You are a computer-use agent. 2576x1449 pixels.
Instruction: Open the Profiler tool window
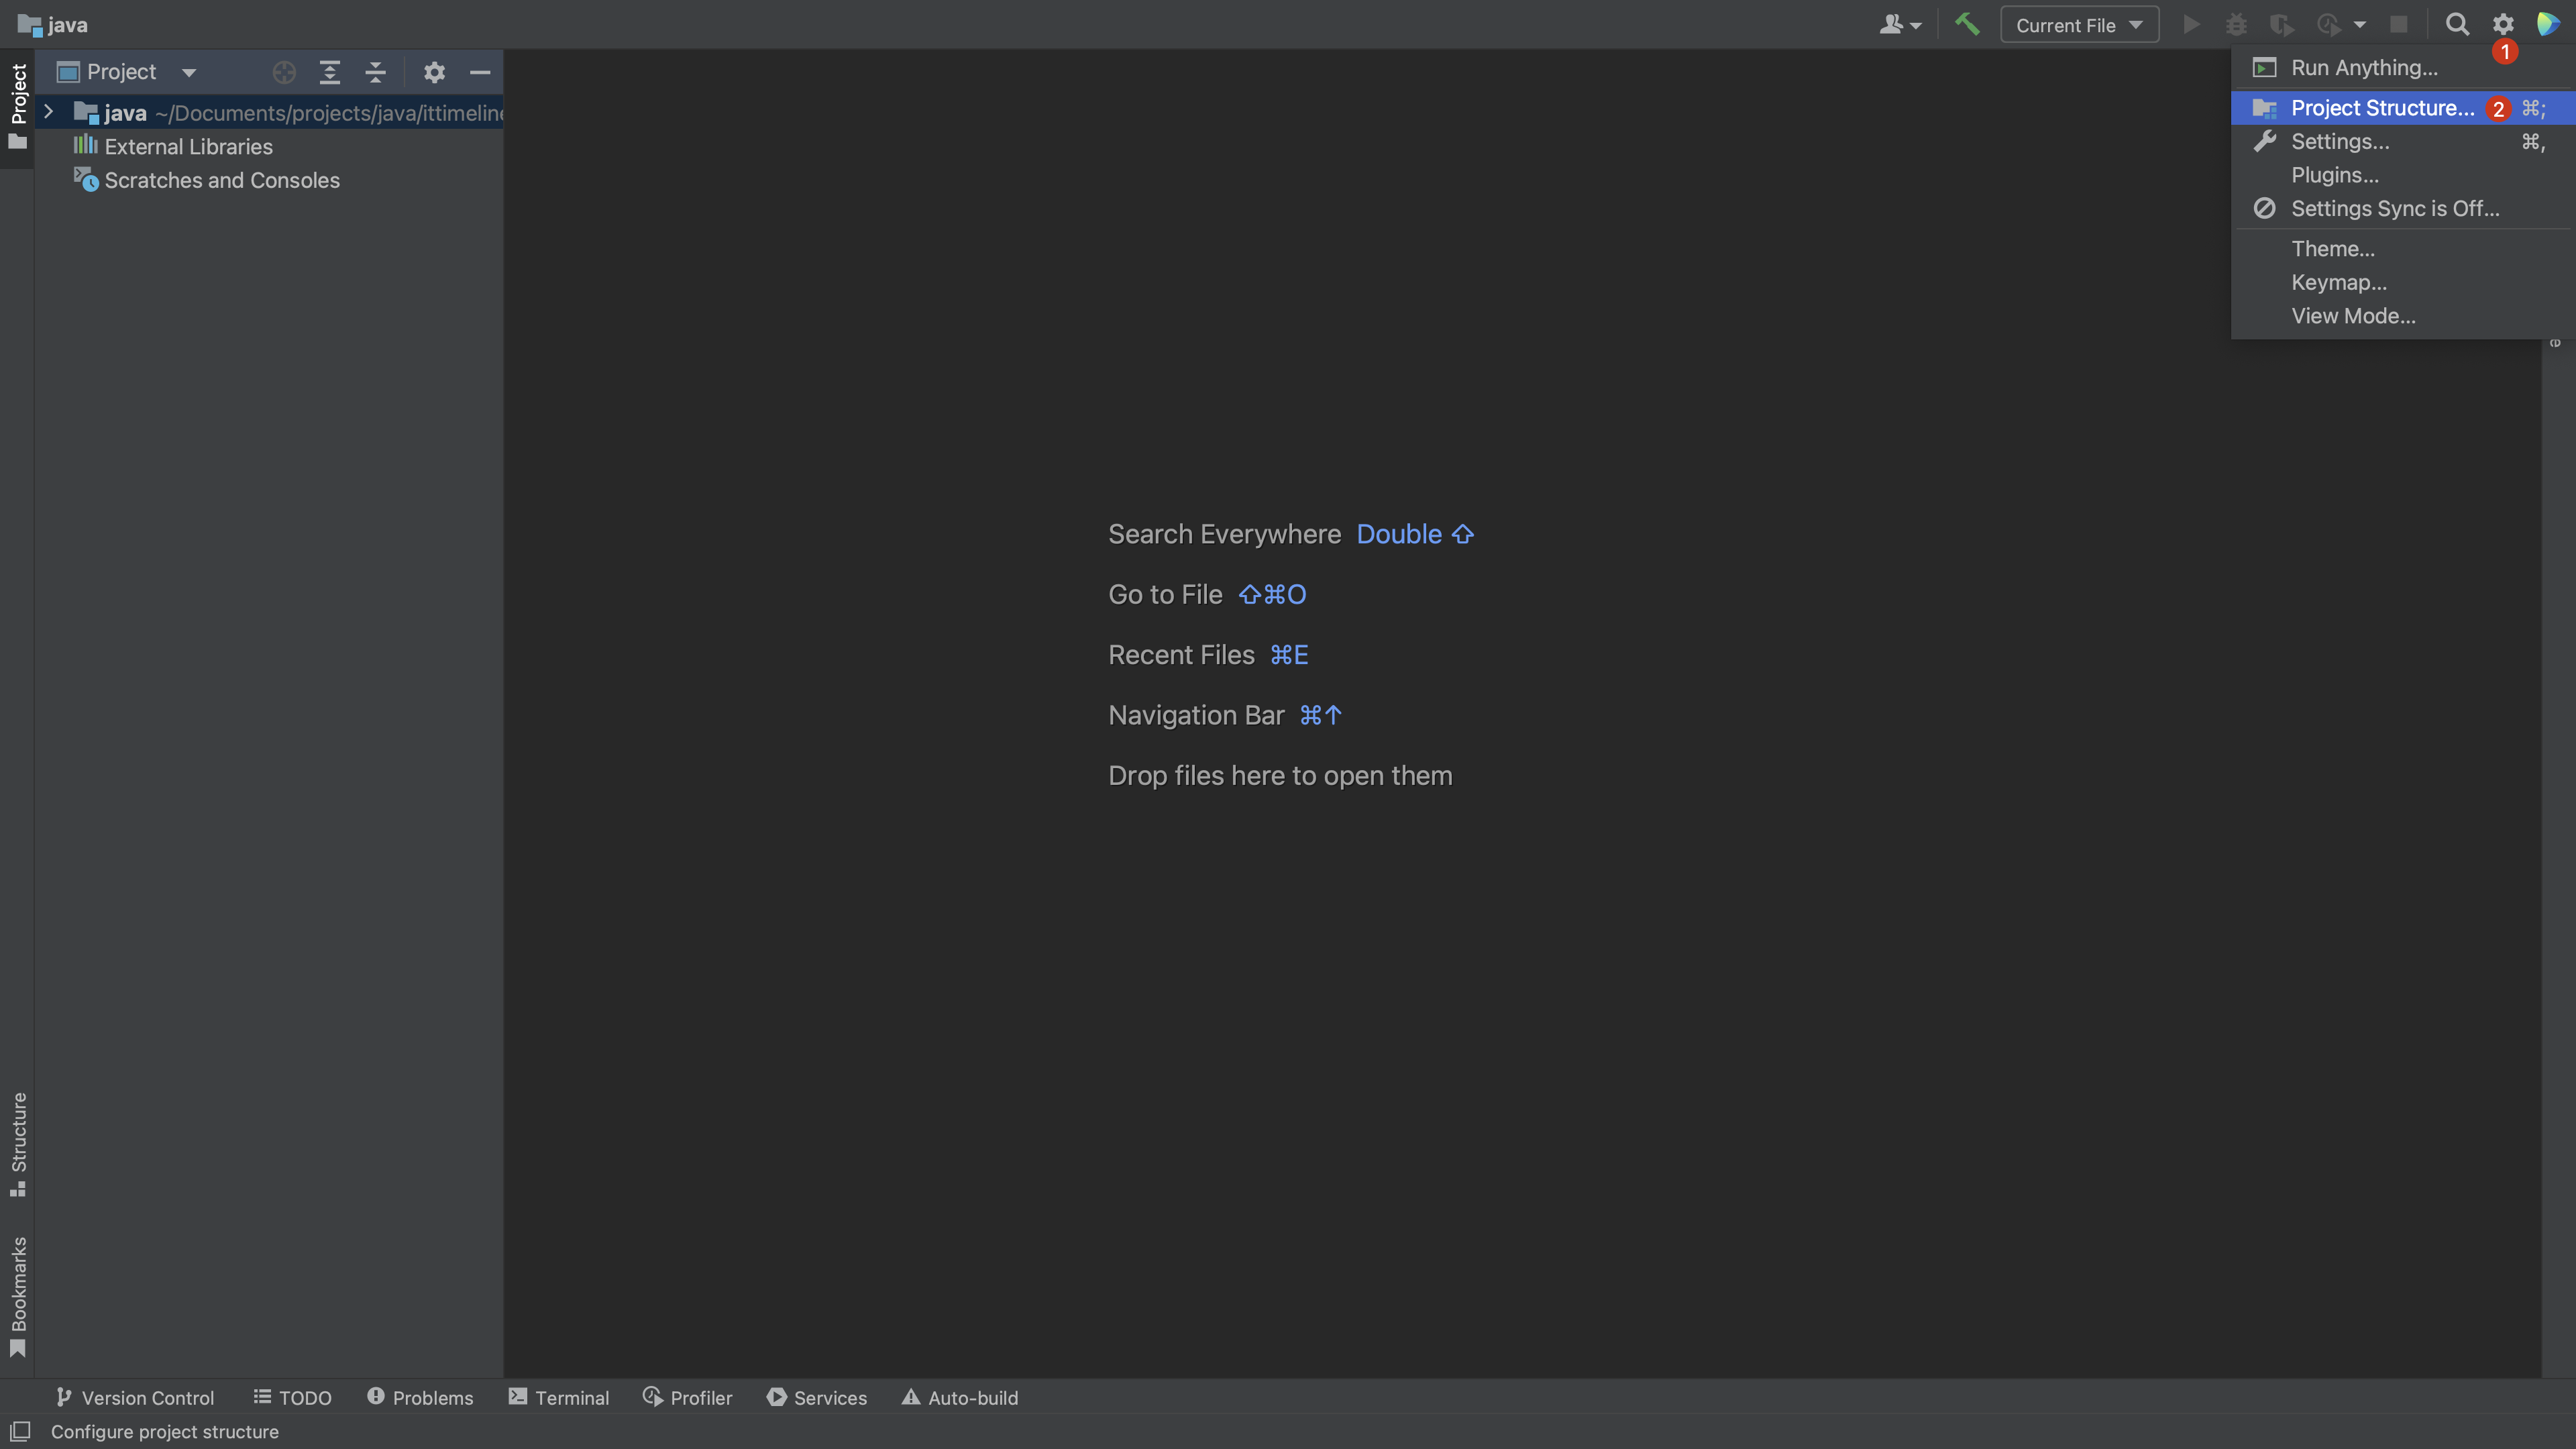click(x=688, y=1397)
